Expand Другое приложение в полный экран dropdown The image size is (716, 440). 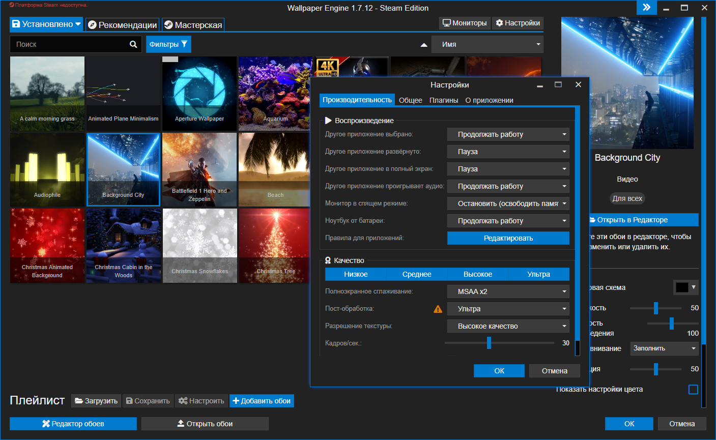point(508,169)
